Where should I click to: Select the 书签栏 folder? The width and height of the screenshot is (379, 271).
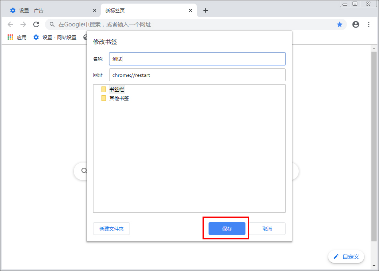116,89
